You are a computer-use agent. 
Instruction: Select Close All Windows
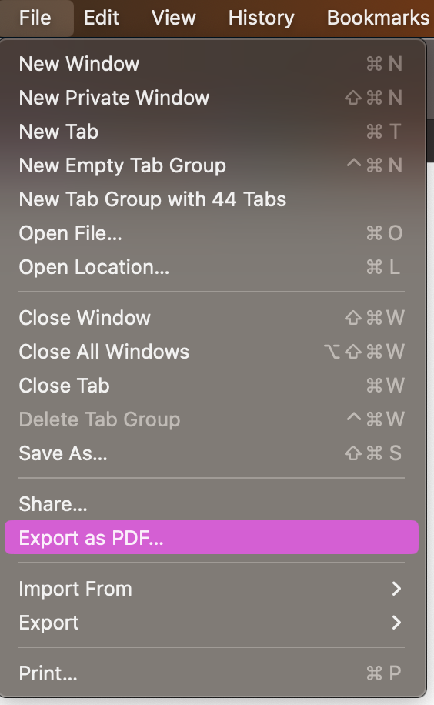(x=212, y=352)
